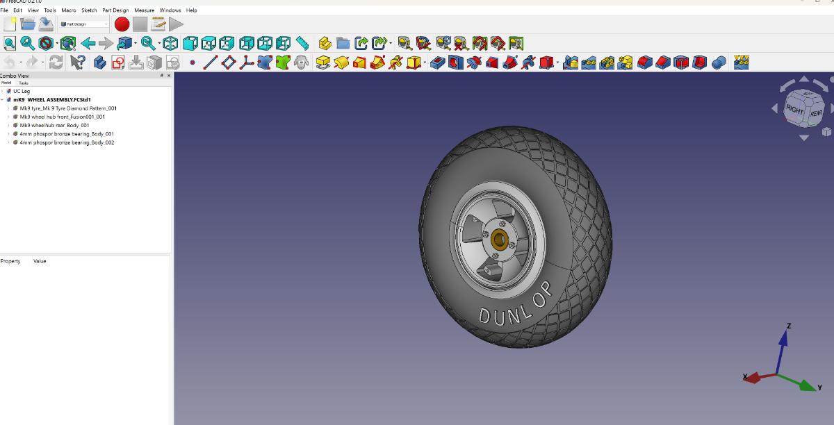Expand Mk9 tyre Diamond Pattern_001 node
This screenshot has height=425, width=834.
click(x=8, y=108)
